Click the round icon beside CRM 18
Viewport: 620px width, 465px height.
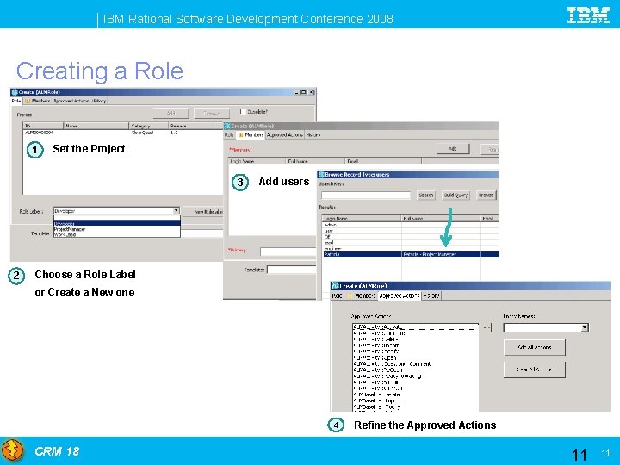pyautogui.click(x=12, y=450)
